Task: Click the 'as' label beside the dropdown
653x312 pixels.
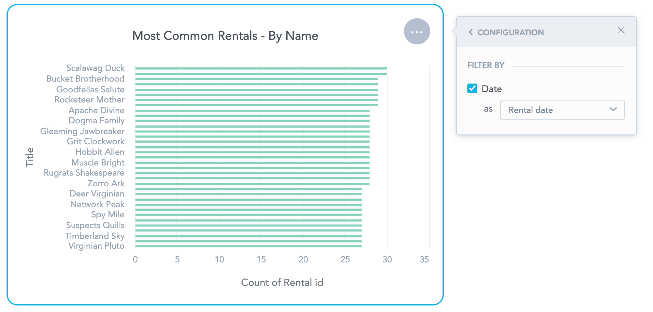Action: pos(488,110)
